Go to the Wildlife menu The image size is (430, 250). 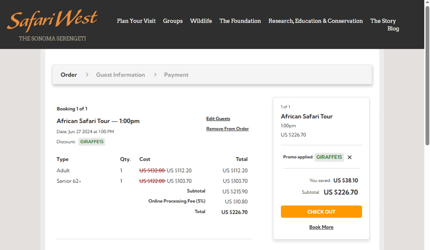pyautogui.click(x=201, y=21)
